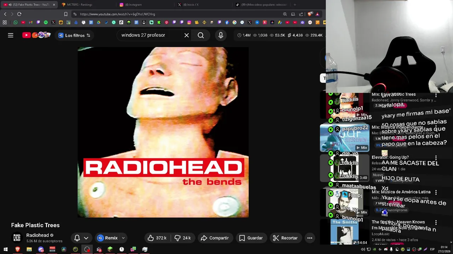Screen dimensions: 453x254
Task: Open the apps grid in the bookmarks bar
Action: [x=5, y=22]
